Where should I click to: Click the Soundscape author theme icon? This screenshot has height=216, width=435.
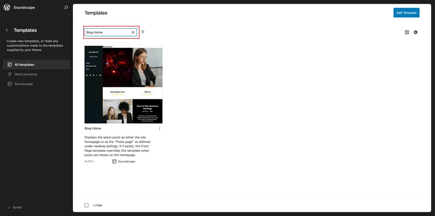[x=114, y=162]
